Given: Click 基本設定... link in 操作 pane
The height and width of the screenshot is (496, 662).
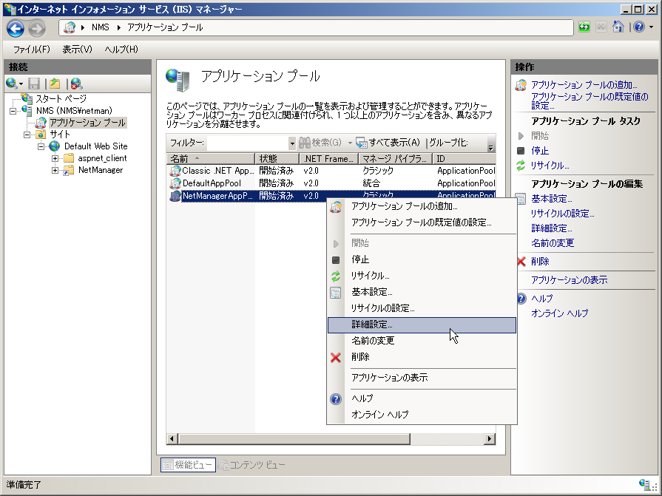Looking at the screenshot, I should click(x=551, y=199).
